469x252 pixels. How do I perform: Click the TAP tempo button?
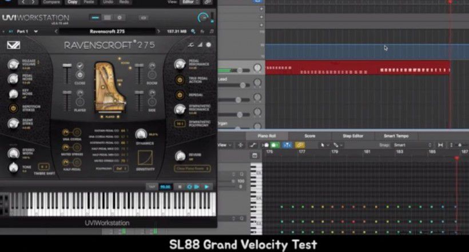point(152,187)
